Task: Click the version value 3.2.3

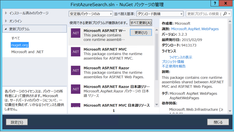Action: click(182, 34)
